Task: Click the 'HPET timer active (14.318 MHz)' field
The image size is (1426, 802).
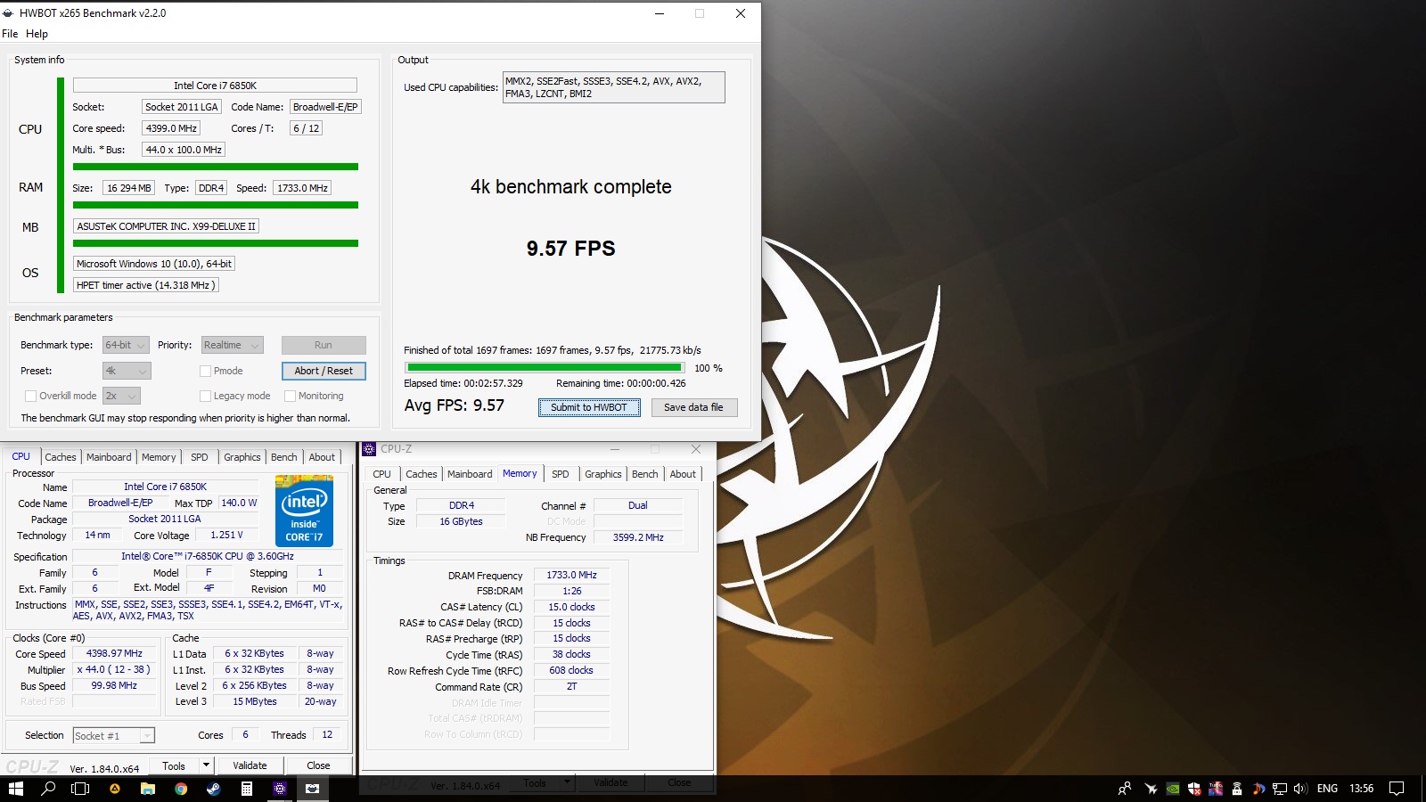Action: tap(145, 285)
